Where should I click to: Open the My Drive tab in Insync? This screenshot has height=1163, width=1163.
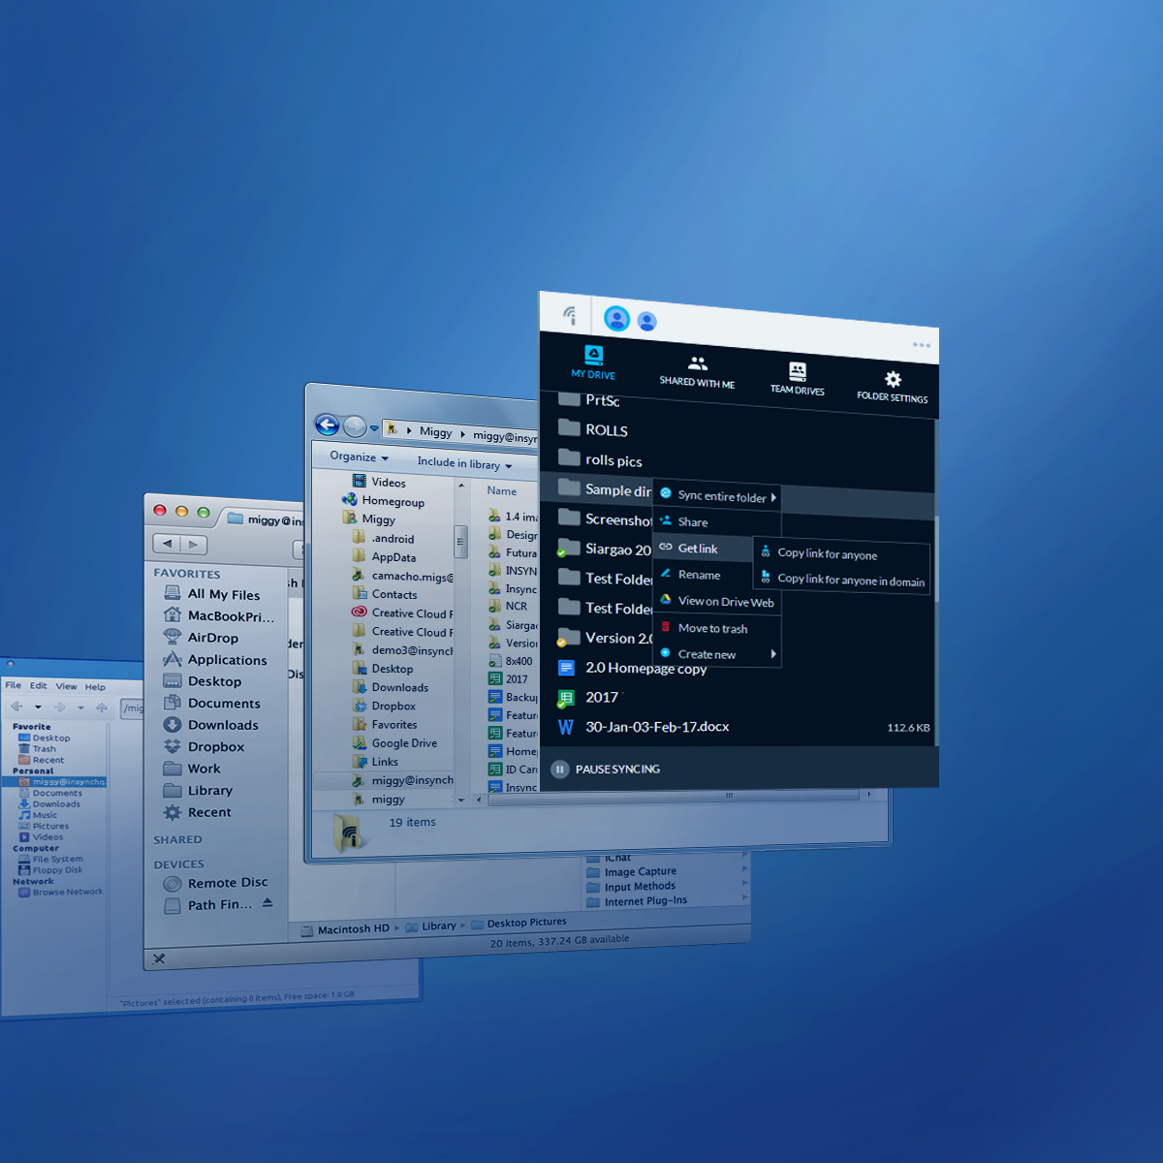click(x=593, y=362)
